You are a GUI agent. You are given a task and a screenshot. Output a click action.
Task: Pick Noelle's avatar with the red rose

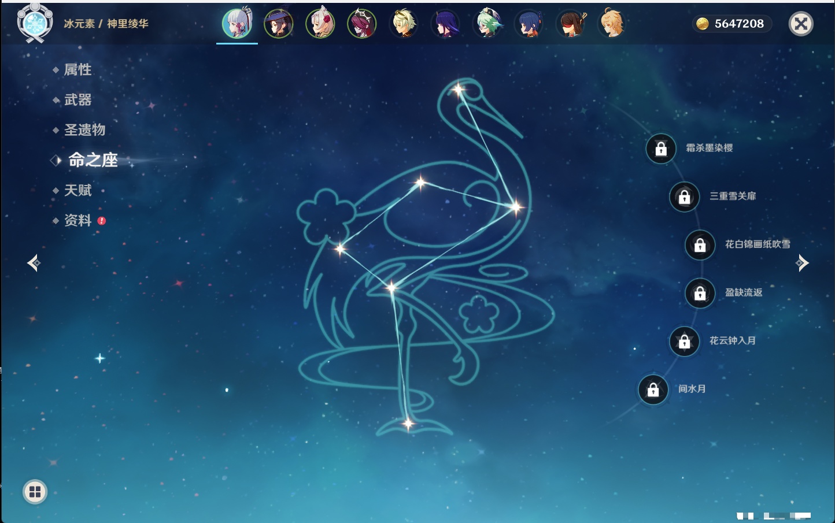click(320, 24)
